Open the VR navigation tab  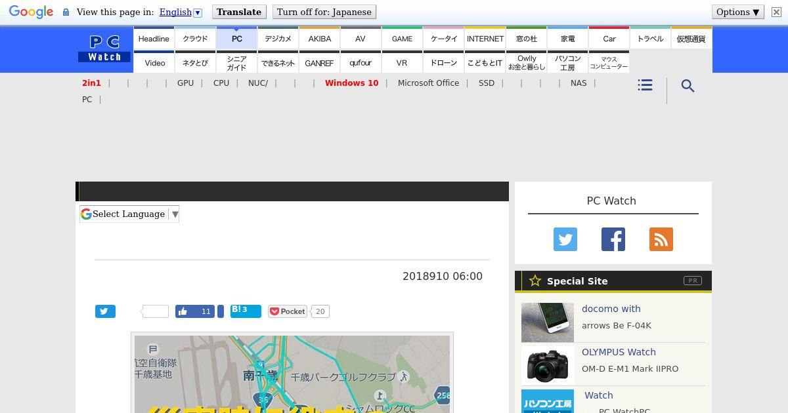pos(402,62)
